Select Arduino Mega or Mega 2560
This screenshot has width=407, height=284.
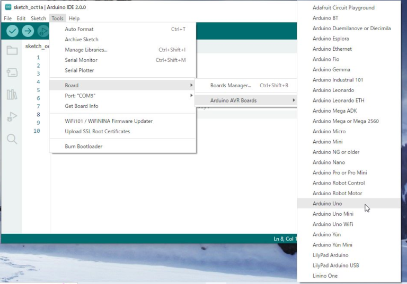coord(349,121)
